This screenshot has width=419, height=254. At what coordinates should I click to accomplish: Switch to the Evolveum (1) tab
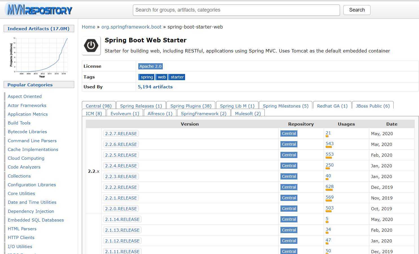pyautogui.click(x=125, y=113)
